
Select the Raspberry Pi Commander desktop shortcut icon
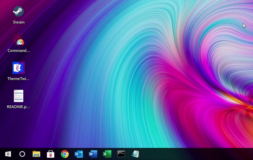tap(18, 40)
